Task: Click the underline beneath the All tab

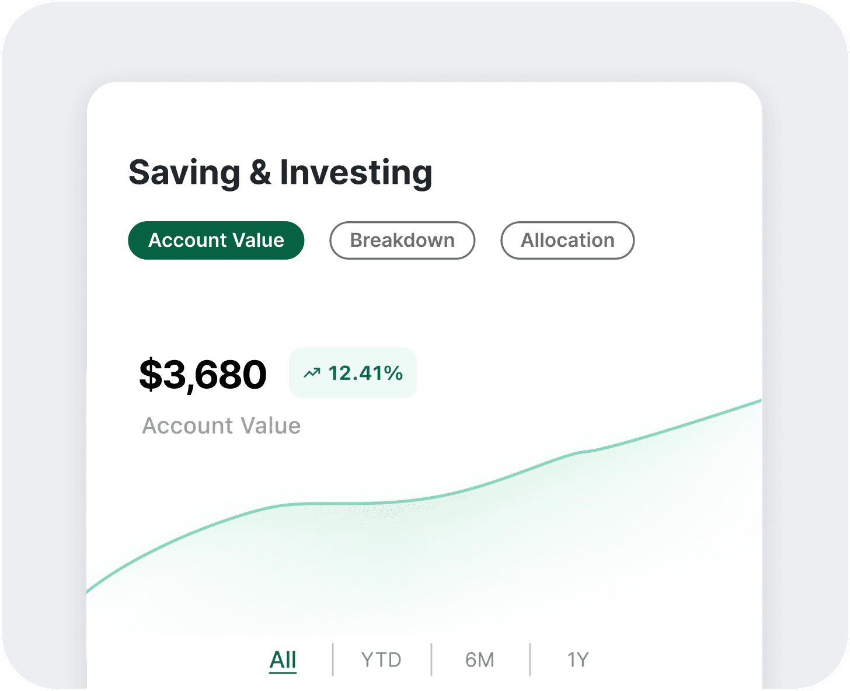Action: point(283,673)
